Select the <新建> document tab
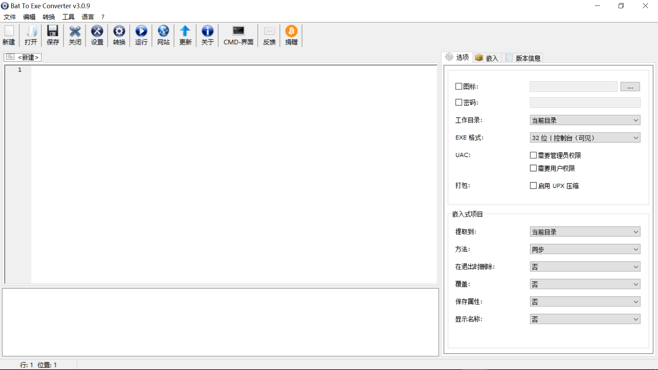 click(23, 57)
